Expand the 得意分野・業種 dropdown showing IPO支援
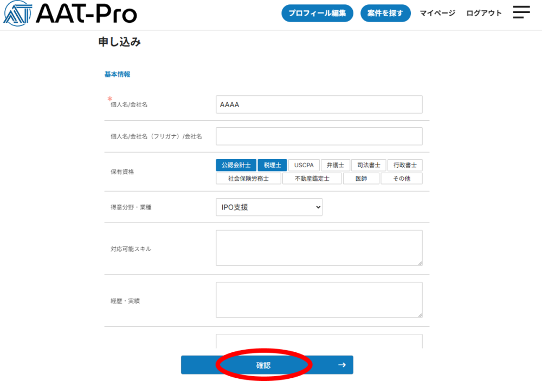542x381 pixels. pos(269,207)
